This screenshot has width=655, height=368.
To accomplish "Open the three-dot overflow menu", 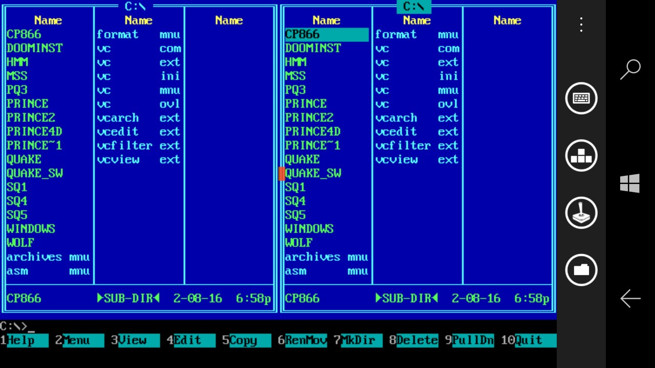I will (581, 25).
